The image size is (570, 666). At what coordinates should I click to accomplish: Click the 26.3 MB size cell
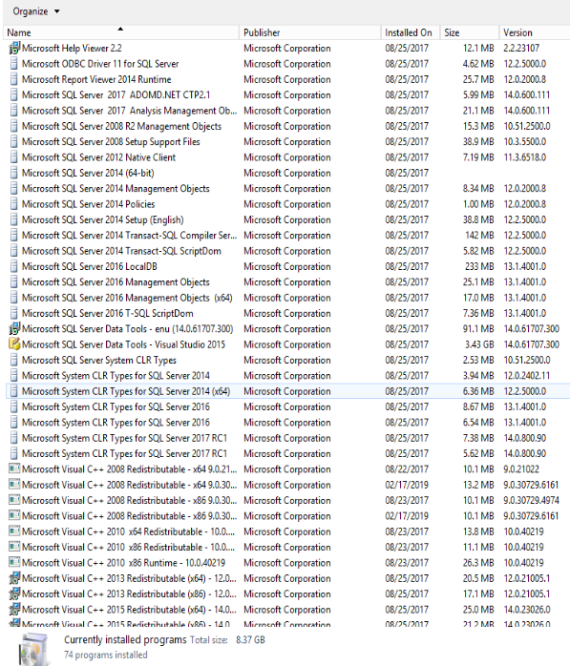pos(478,563)
